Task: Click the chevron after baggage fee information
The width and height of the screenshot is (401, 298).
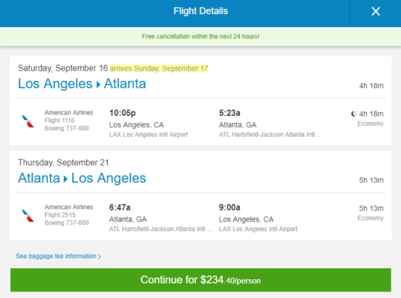Action: click(99, 256)
